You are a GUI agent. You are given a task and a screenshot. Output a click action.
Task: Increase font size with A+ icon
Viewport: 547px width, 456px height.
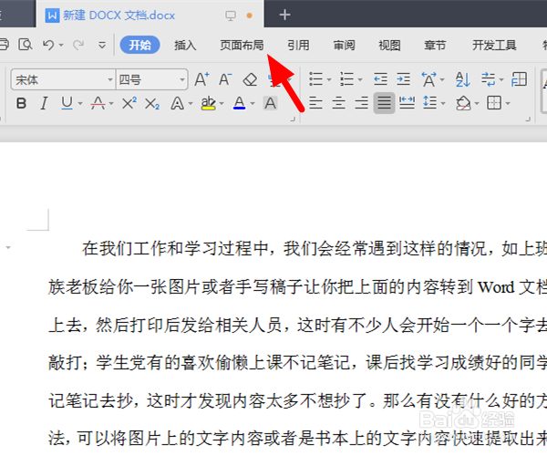pos(202,79)
